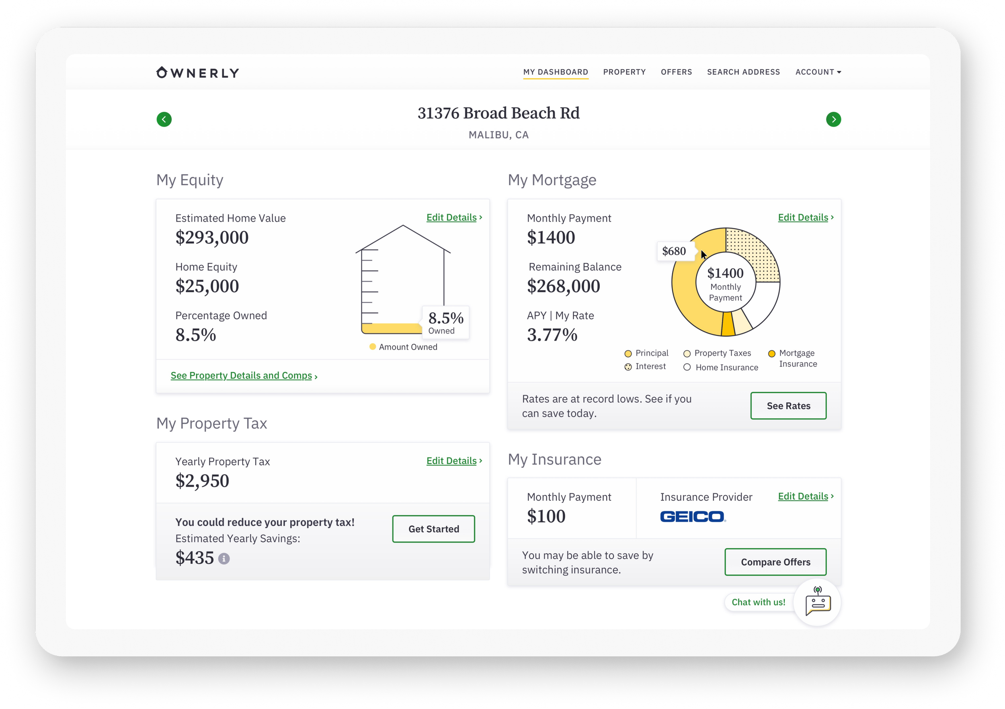
Task: Click the Ownerly logo
Action: (197, 72)
